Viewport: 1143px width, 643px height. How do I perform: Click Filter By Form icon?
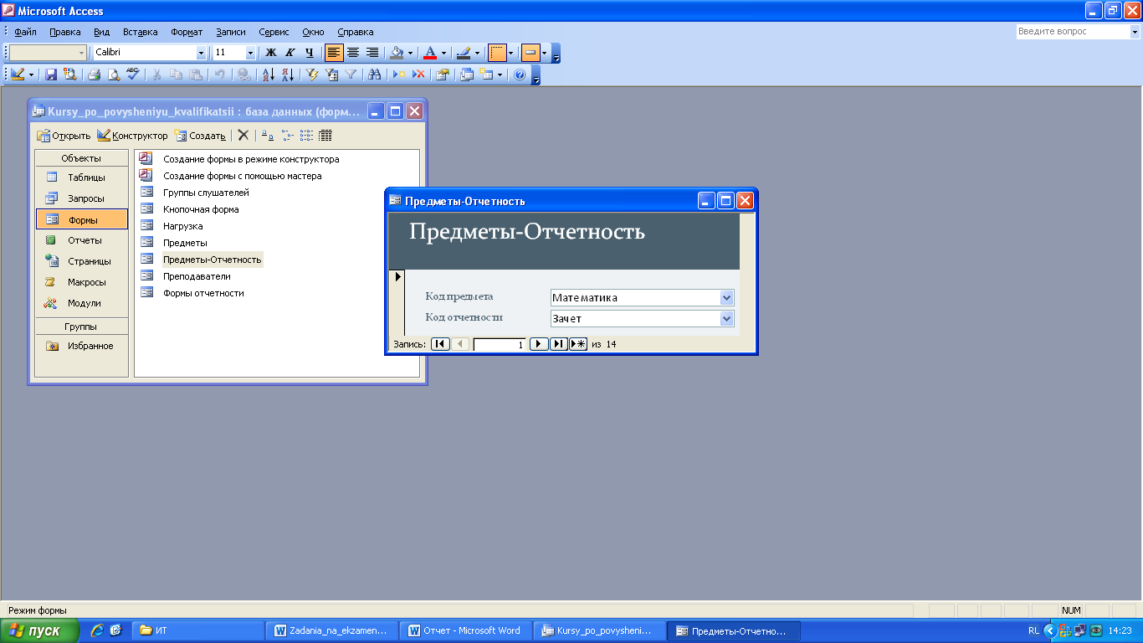332,75
